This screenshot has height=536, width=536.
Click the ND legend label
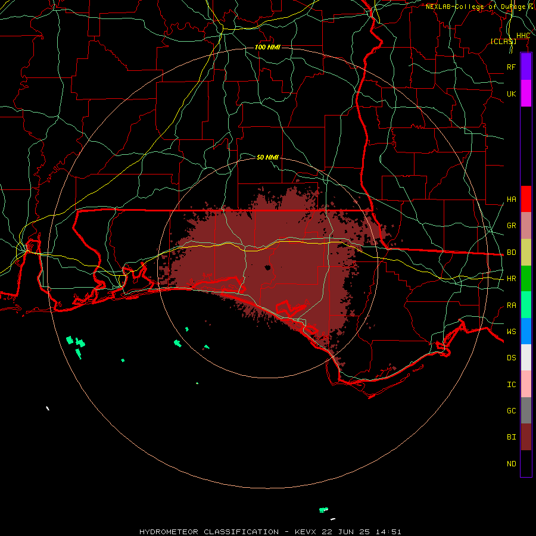511,464
